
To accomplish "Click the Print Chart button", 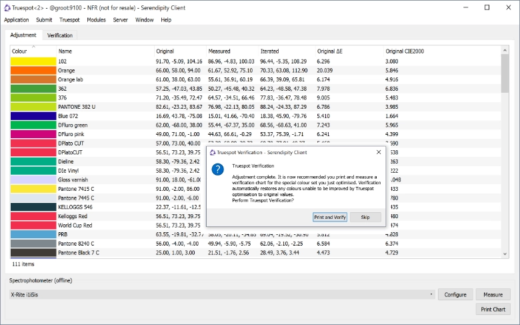I will coord(494,309).
